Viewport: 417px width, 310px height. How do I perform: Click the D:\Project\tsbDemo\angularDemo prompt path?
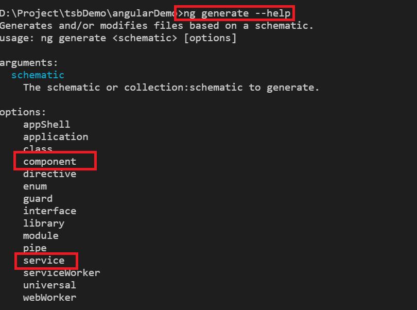click(x=87, y=13)
